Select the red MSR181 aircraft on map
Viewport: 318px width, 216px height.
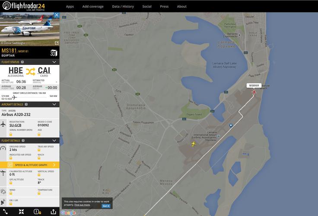tap(254, 92)
